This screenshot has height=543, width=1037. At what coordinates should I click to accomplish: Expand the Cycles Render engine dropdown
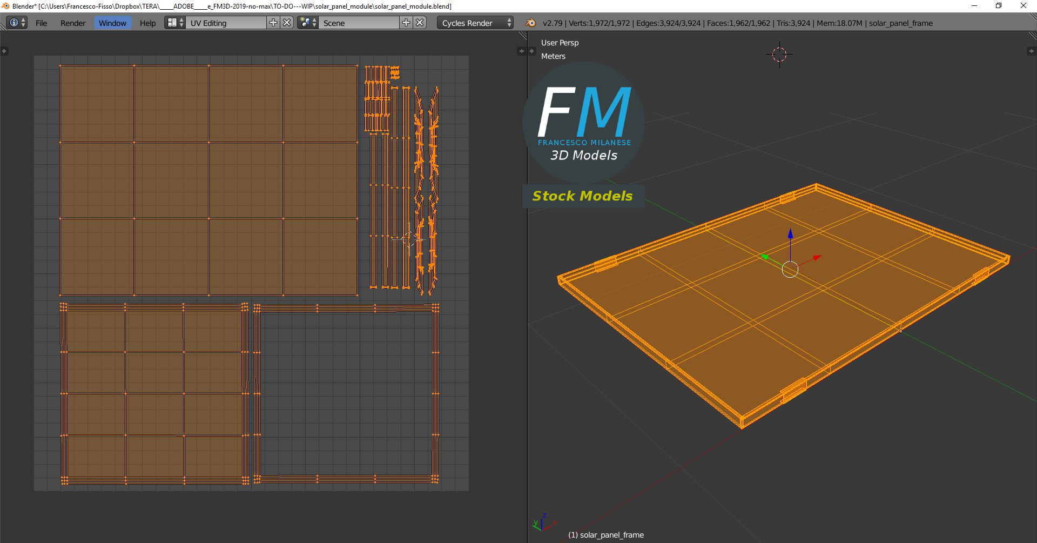(x=475, y=23)
